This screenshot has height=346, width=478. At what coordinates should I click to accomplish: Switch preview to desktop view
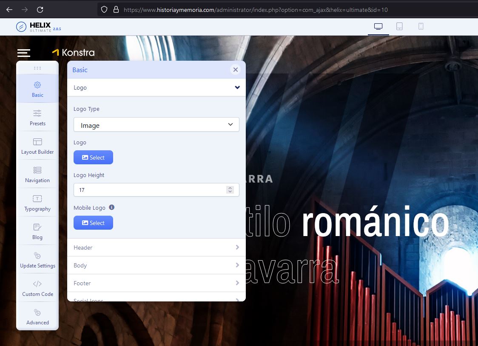pyautogui.click(x=378, y=26)
